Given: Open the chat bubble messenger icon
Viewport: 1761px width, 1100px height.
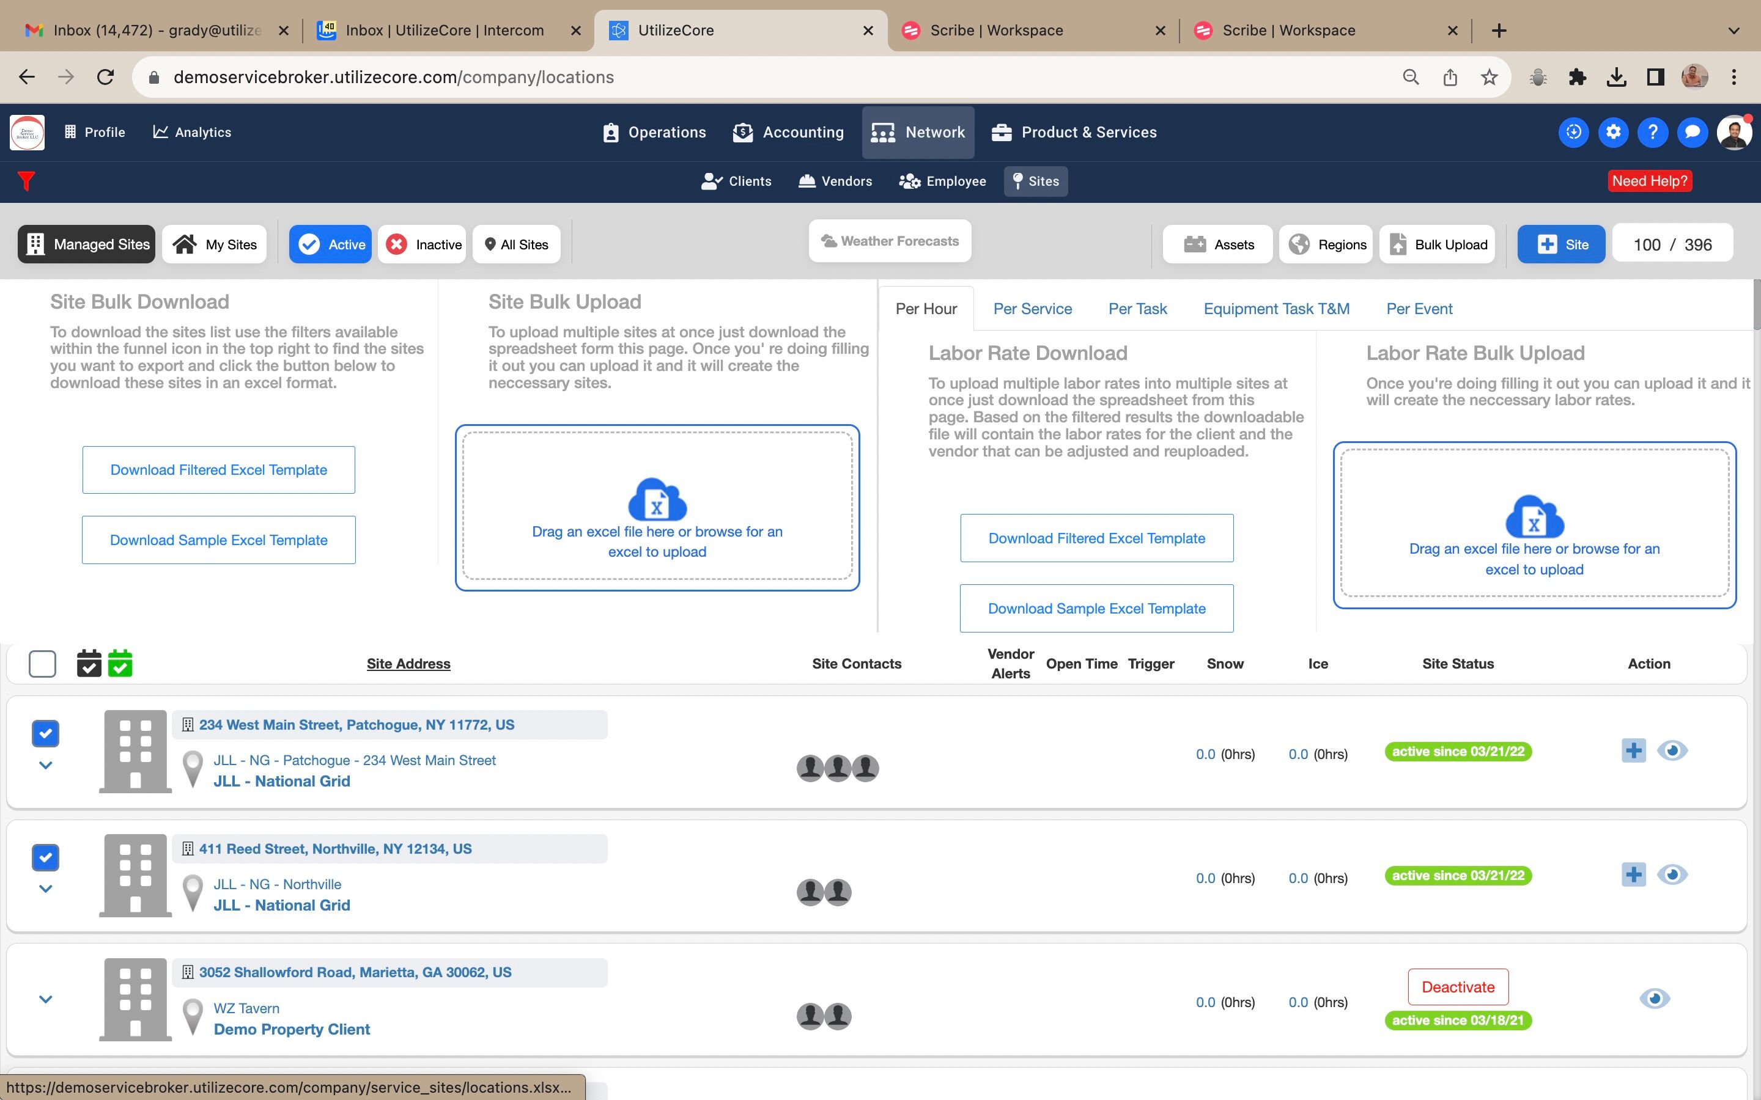Looking at the screenshot, I should pyautogui.click(x=1692, y=133).
